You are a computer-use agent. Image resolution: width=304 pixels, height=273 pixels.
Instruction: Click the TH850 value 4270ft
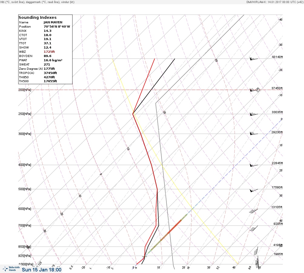(49, 77)
